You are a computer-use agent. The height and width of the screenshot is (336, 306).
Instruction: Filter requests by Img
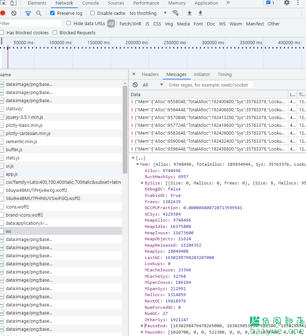pos(169,24)
